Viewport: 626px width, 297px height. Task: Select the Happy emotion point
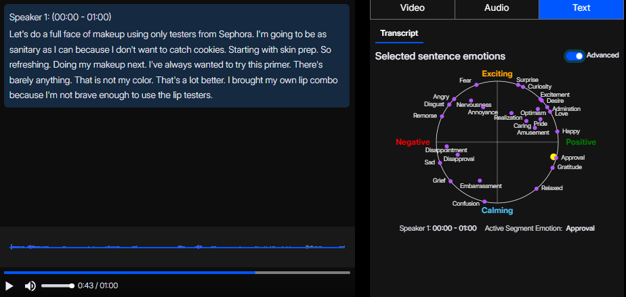tap(557, 131)
